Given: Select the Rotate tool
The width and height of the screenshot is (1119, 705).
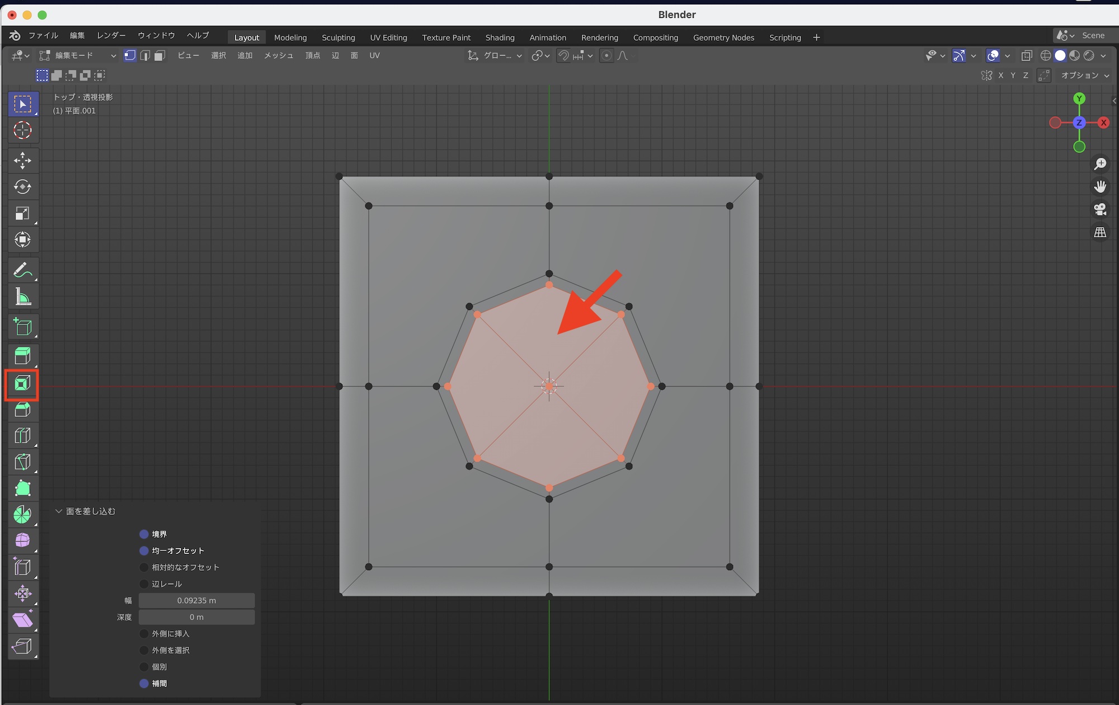Looking at the screenshot, I should [x=22, y=187].
